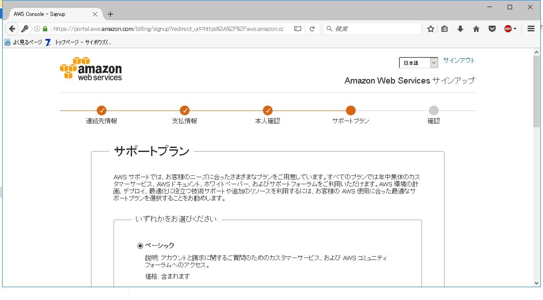Go back with the browser back arrow
This screenshot has width=543, height=300.
tap(12, 29)
